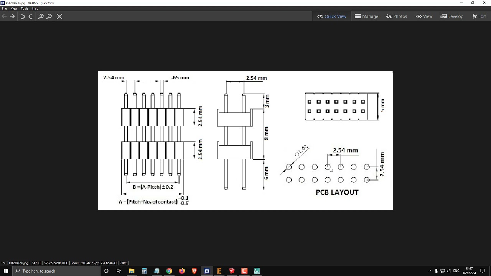Open SketchUp red icon on taskbar
Screen dimensions: 491x276
(x=232, y=271)
